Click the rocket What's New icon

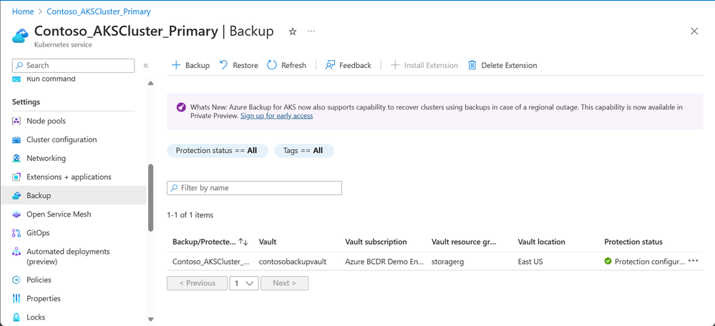click(x=180, y=107)
